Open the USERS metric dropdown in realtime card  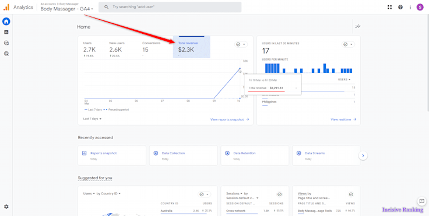pos(344,79)
